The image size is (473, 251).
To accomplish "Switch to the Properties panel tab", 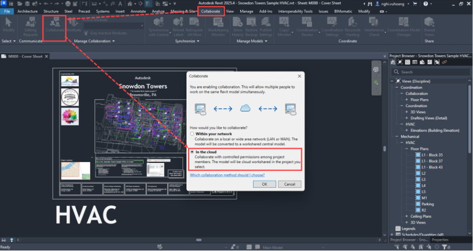I will (440, 240).
